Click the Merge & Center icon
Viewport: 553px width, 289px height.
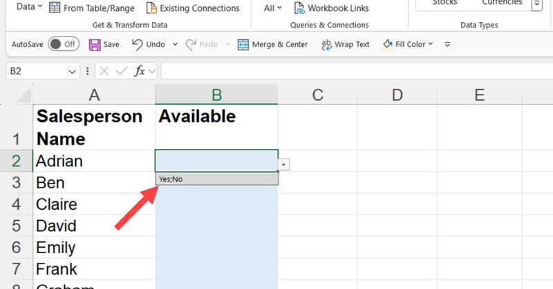[x=243, y=45]
